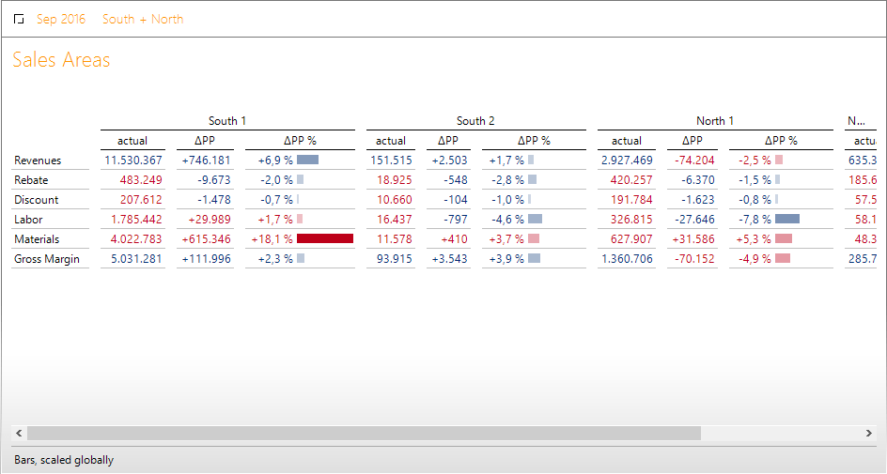Image resolution: width=887 pixels, height=474 pixels.
Task: Click the horizontal scrollbar right arrow
Action: click(x=868, y=434)
